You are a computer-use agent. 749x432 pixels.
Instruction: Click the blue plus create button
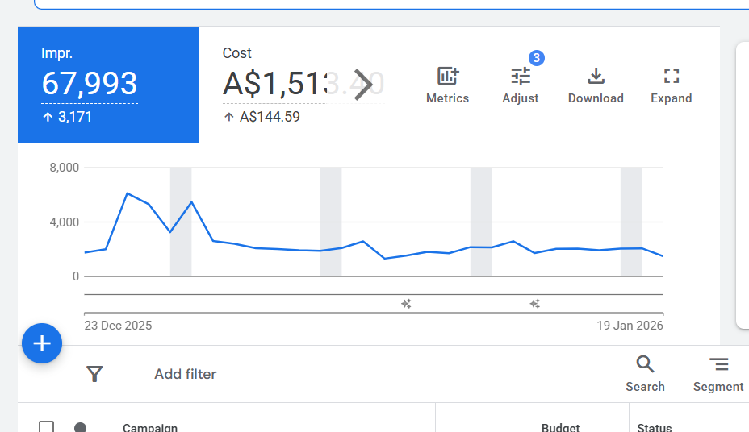tap(41, 344)
